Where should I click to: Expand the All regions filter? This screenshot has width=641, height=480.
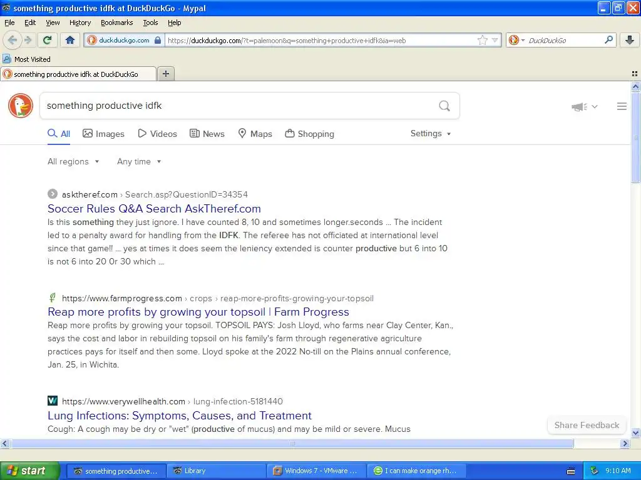[73, 162]
